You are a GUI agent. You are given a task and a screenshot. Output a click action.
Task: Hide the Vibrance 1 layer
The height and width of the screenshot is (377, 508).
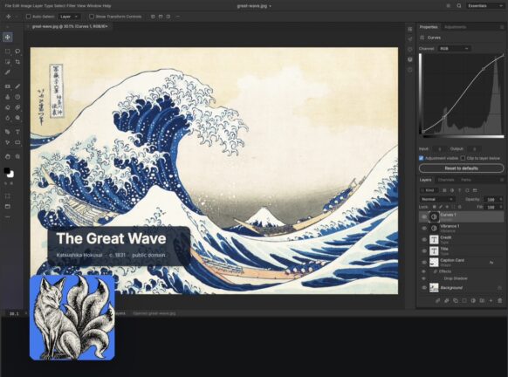(423, 229)
